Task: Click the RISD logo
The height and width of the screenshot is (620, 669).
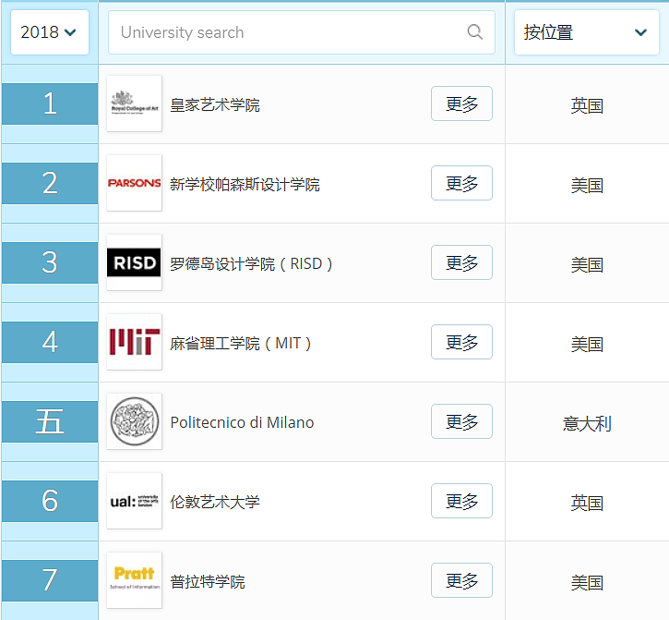Action: [134, 262]
